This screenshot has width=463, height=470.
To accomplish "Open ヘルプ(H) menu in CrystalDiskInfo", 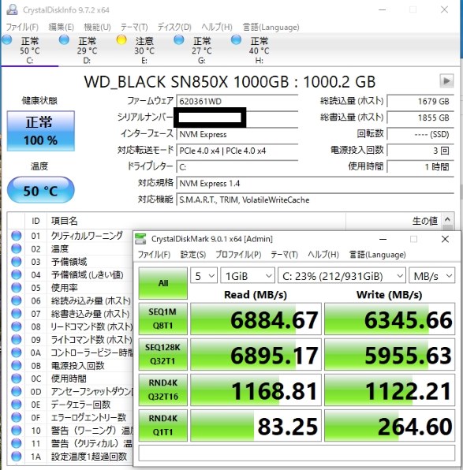I will pyautogui.click(x=217, y=27).
